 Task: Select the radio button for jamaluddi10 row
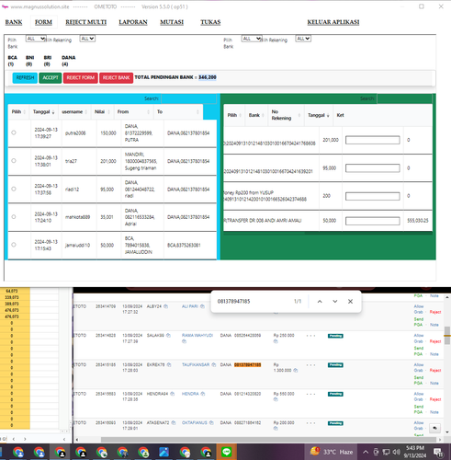click(x=14, y=245)
